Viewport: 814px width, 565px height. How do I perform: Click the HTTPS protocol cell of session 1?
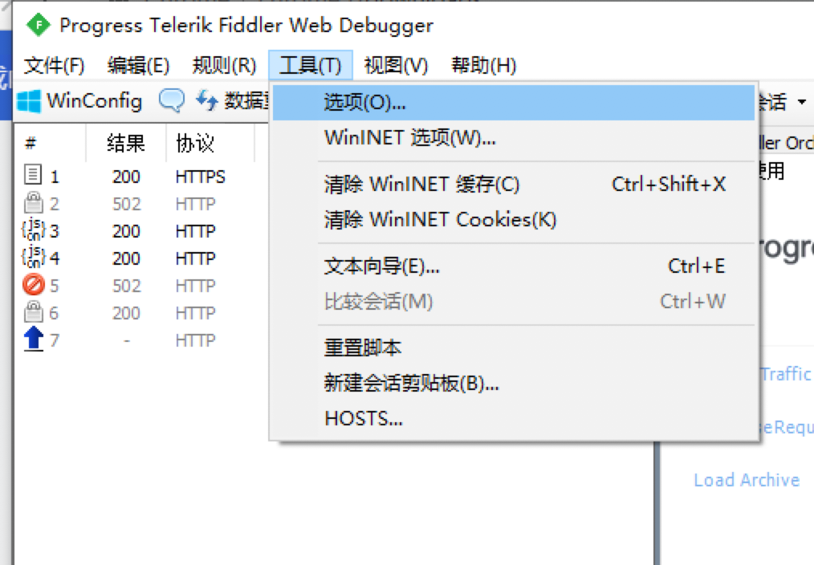(x=201, y=177)
